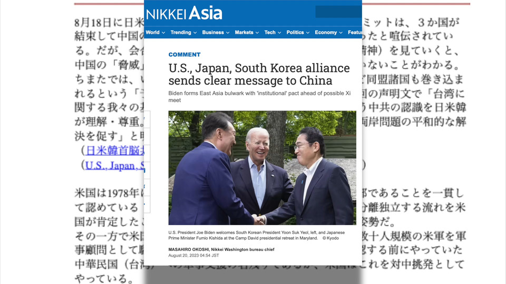Click the dark blue box in header
506x284 pixels.
tap(338, 12)
